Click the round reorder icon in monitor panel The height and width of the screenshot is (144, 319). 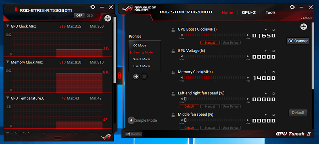click(108, 18)
